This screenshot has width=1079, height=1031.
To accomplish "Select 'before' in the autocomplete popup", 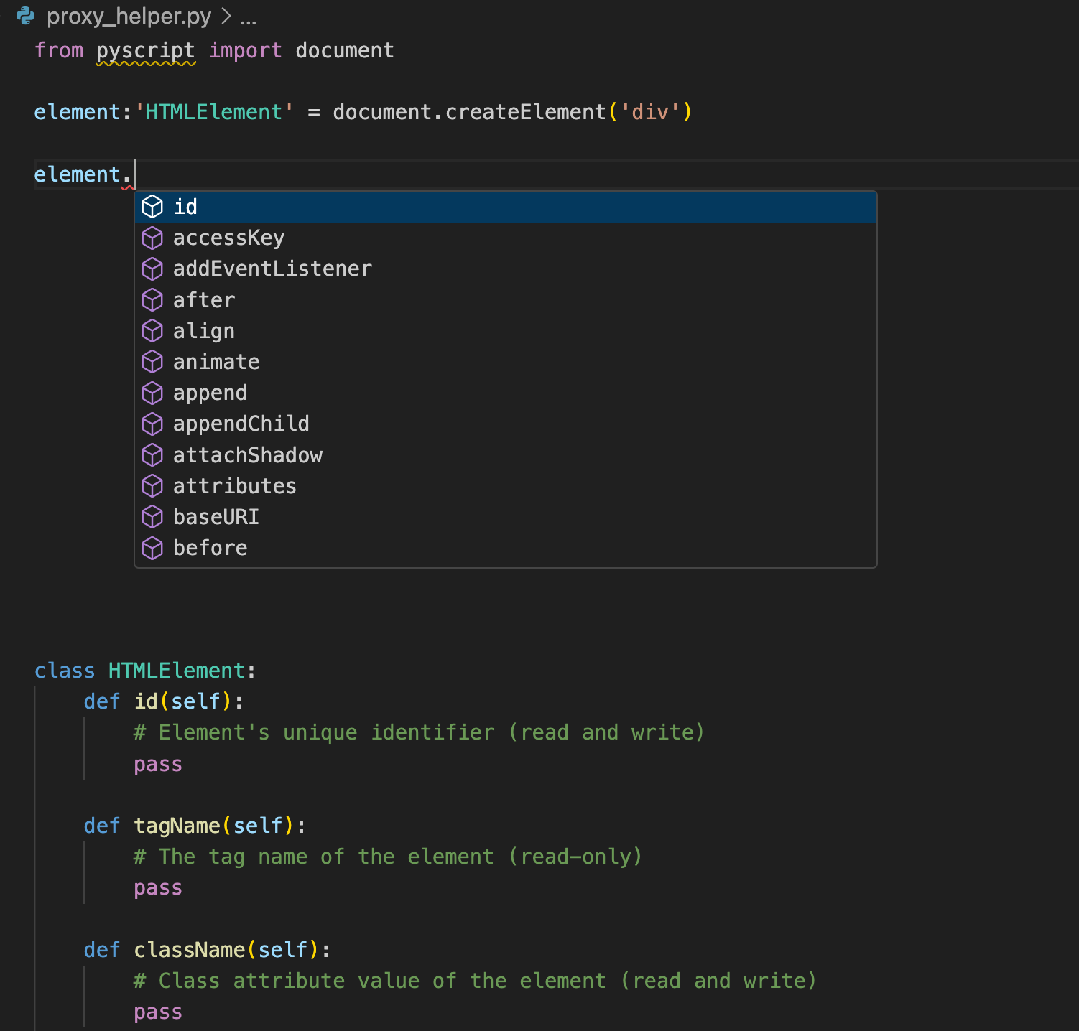I will tap(210, 548).
